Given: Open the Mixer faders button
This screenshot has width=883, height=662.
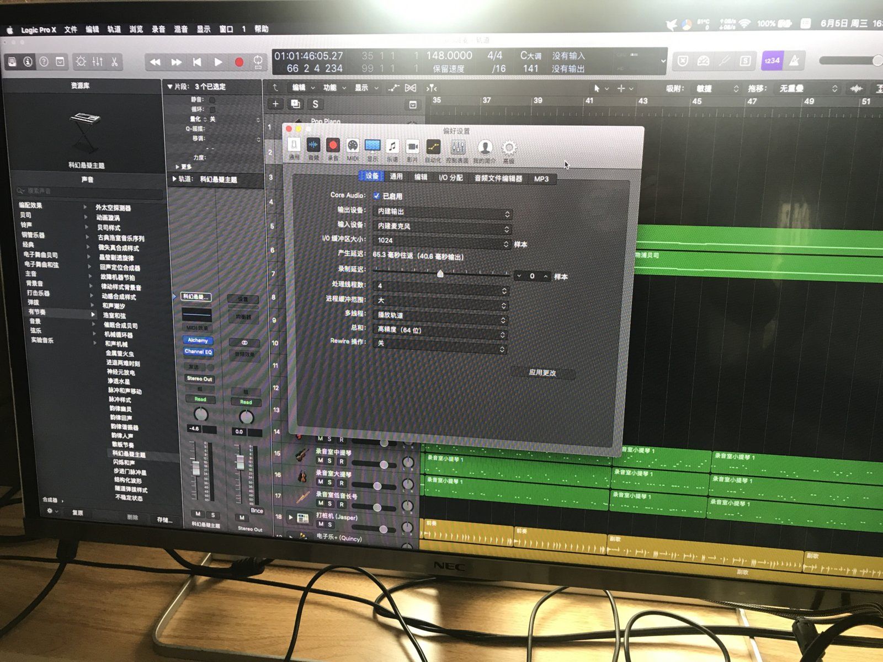Looking at the screenshot, I should [x=98, y=61].
